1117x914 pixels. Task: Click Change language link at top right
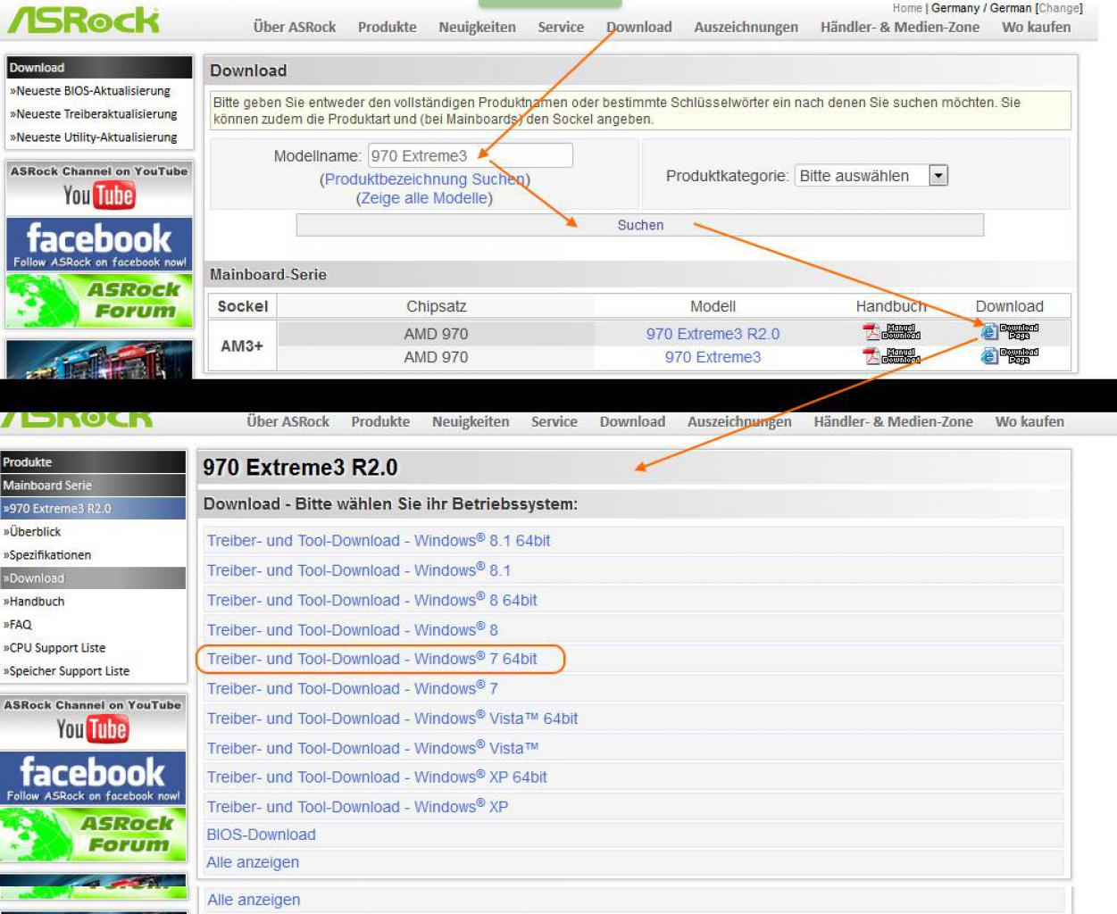point(1060,8)
